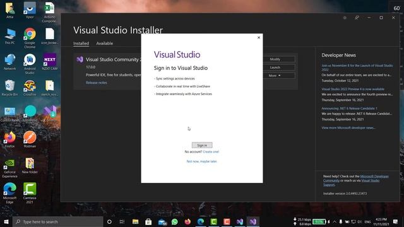Click the taskbar search box
The width and height of the screenshot is (404, 227).
pos(57,221)
